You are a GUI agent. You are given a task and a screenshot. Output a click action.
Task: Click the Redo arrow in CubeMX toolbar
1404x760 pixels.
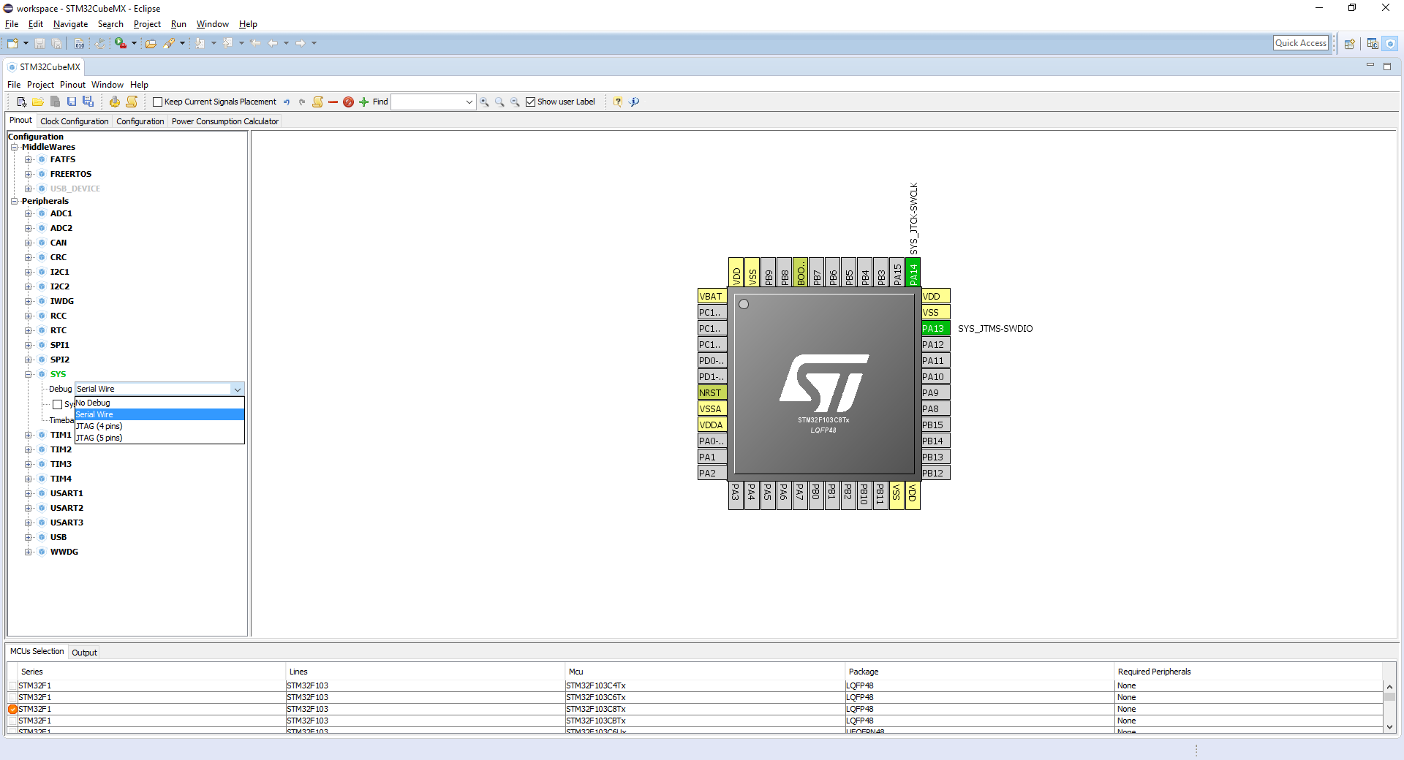coord(302,102)
